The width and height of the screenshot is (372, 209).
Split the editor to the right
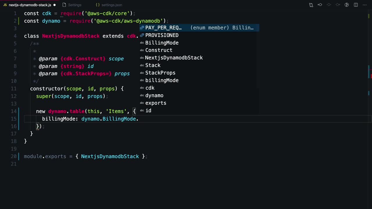pos(356,5)
